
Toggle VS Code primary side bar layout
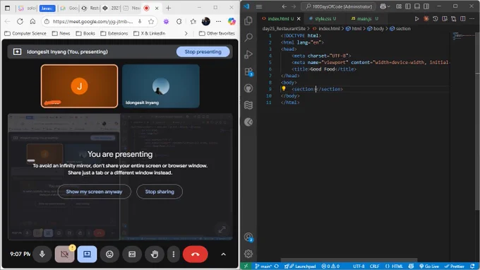408,6
